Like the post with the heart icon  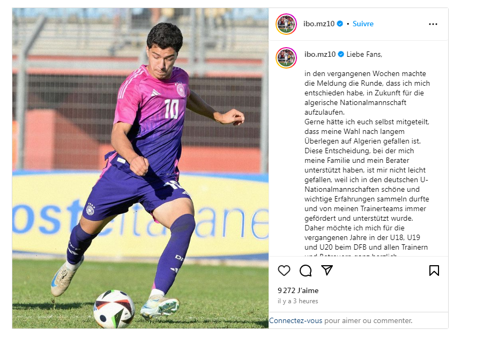(284, 271)
